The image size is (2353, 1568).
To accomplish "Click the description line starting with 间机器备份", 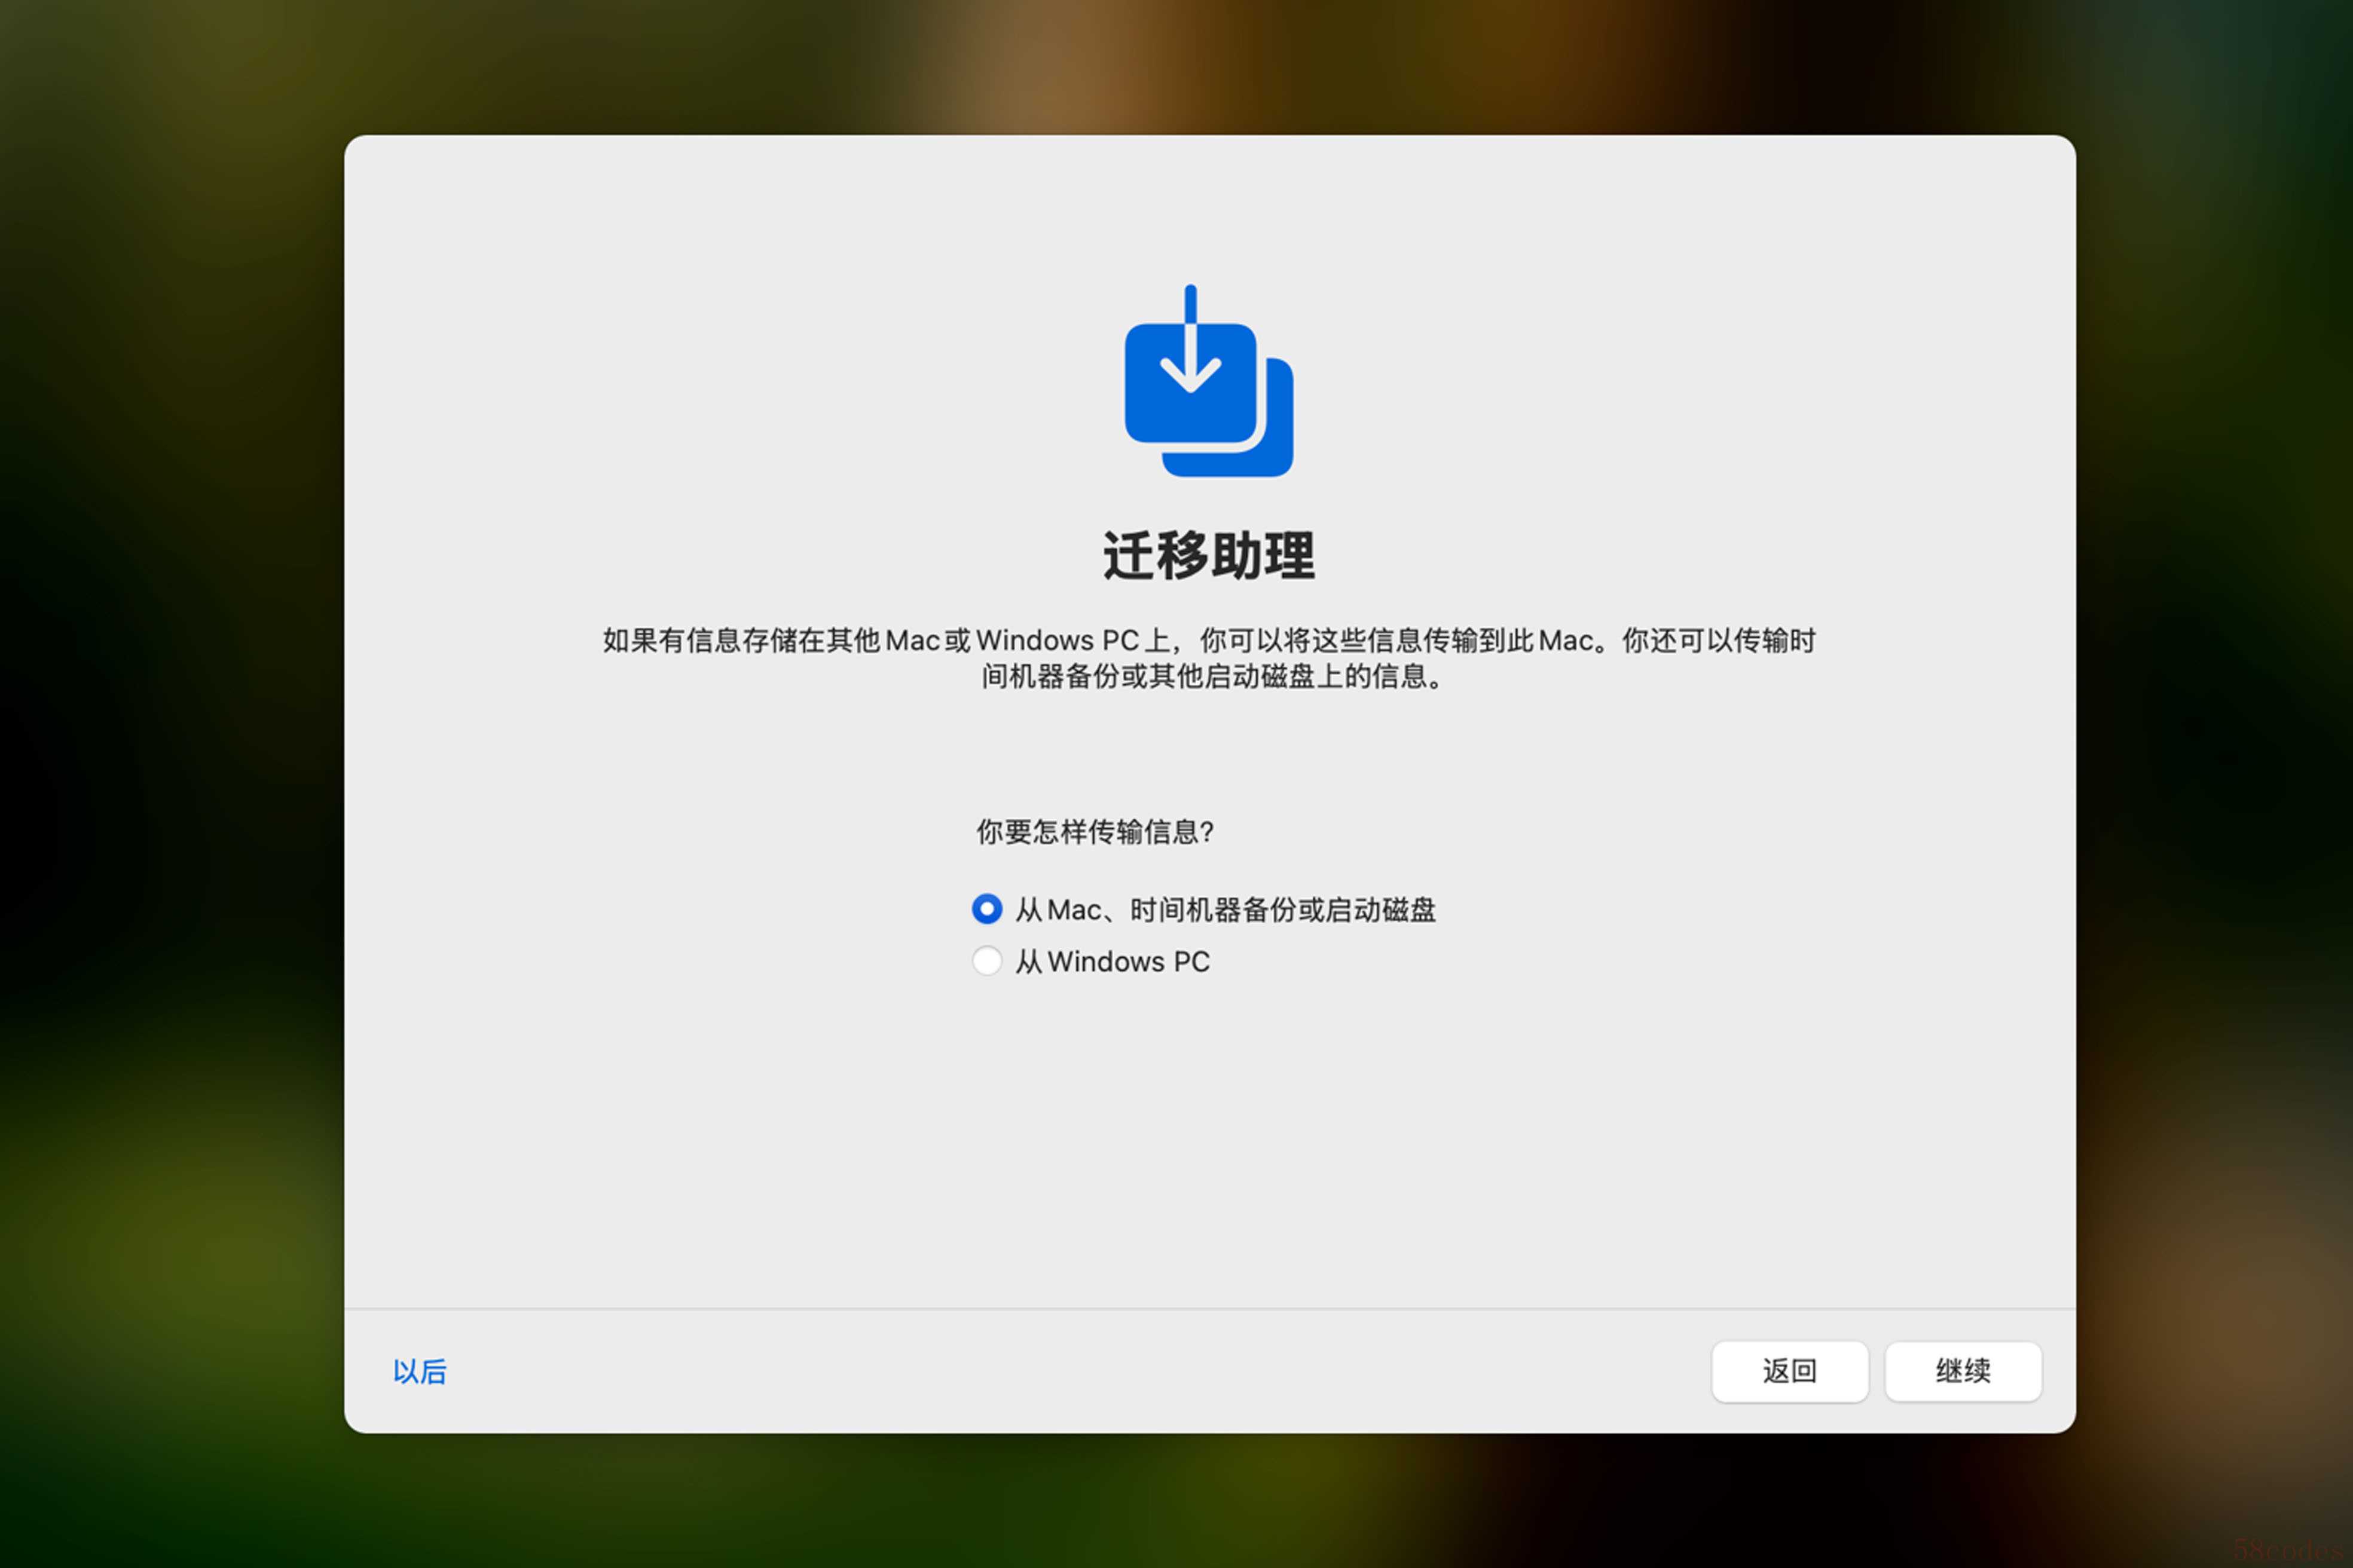I will 1212,677.
